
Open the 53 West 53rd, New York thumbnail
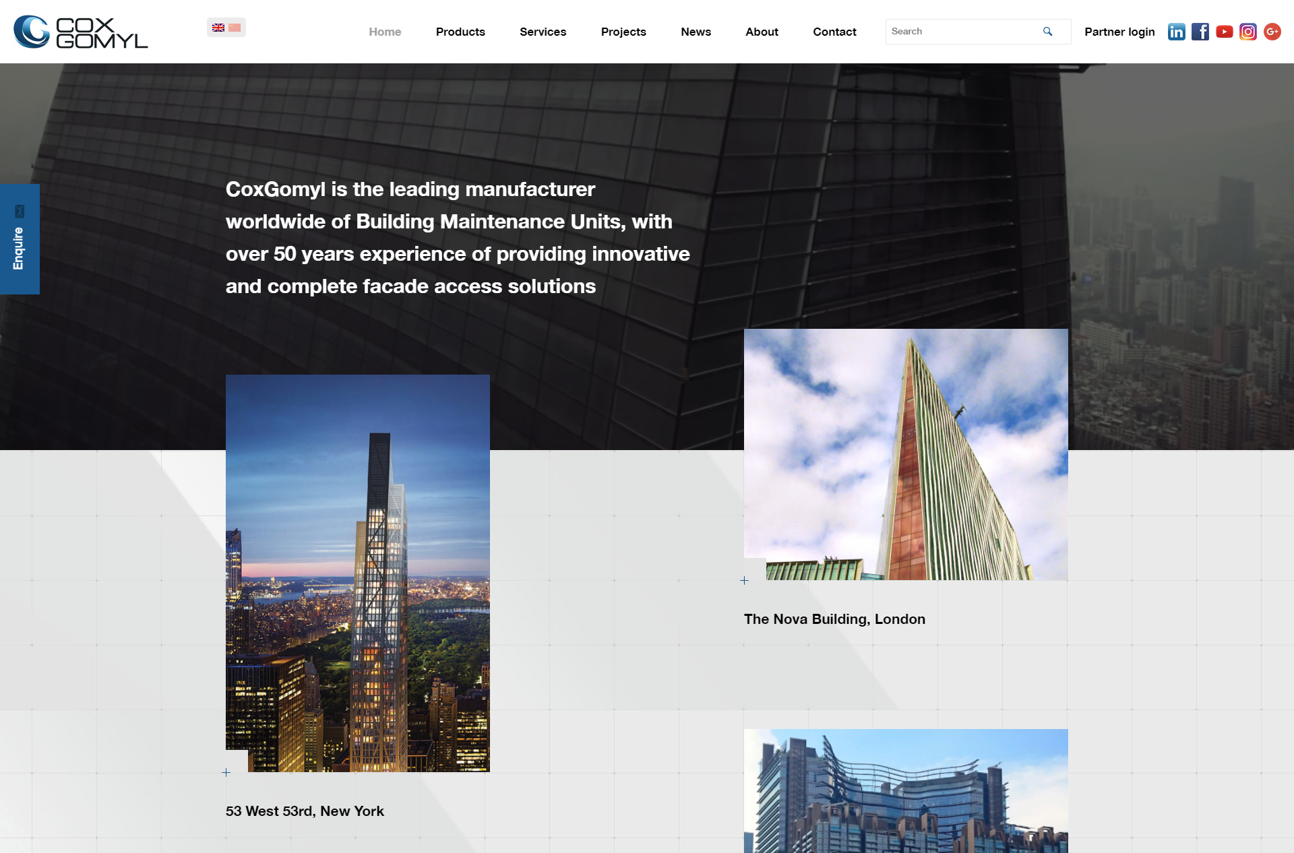click(358, 573)
